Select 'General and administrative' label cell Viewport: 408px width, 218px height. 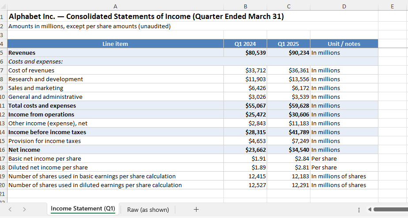pos(115,97)
